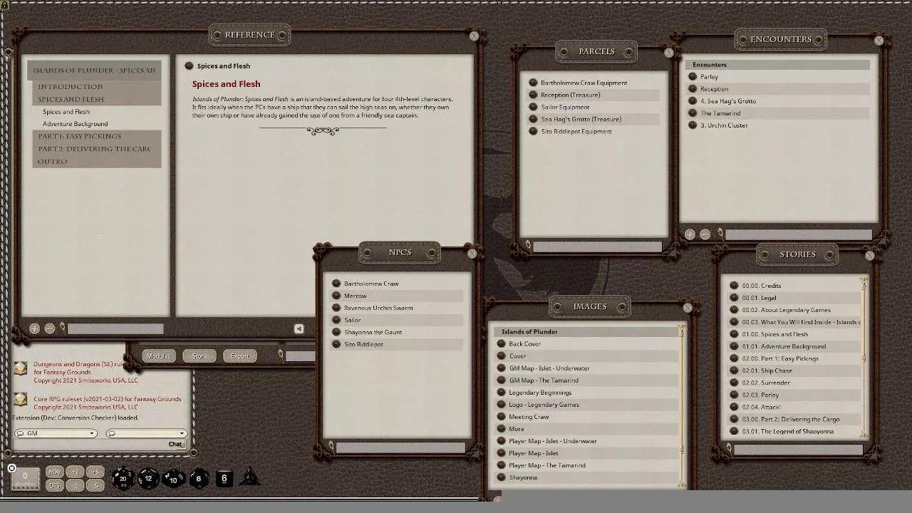The width and height of the screenshot is (912, 513).
Task: Open link icon beside Back Cover image
Action: coord(502,344)
